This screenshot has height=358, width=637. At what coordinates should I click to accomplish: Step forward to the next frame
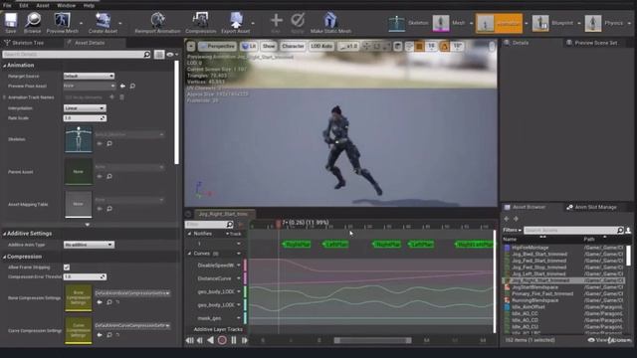pyautogui.click(x=244, y=340)
